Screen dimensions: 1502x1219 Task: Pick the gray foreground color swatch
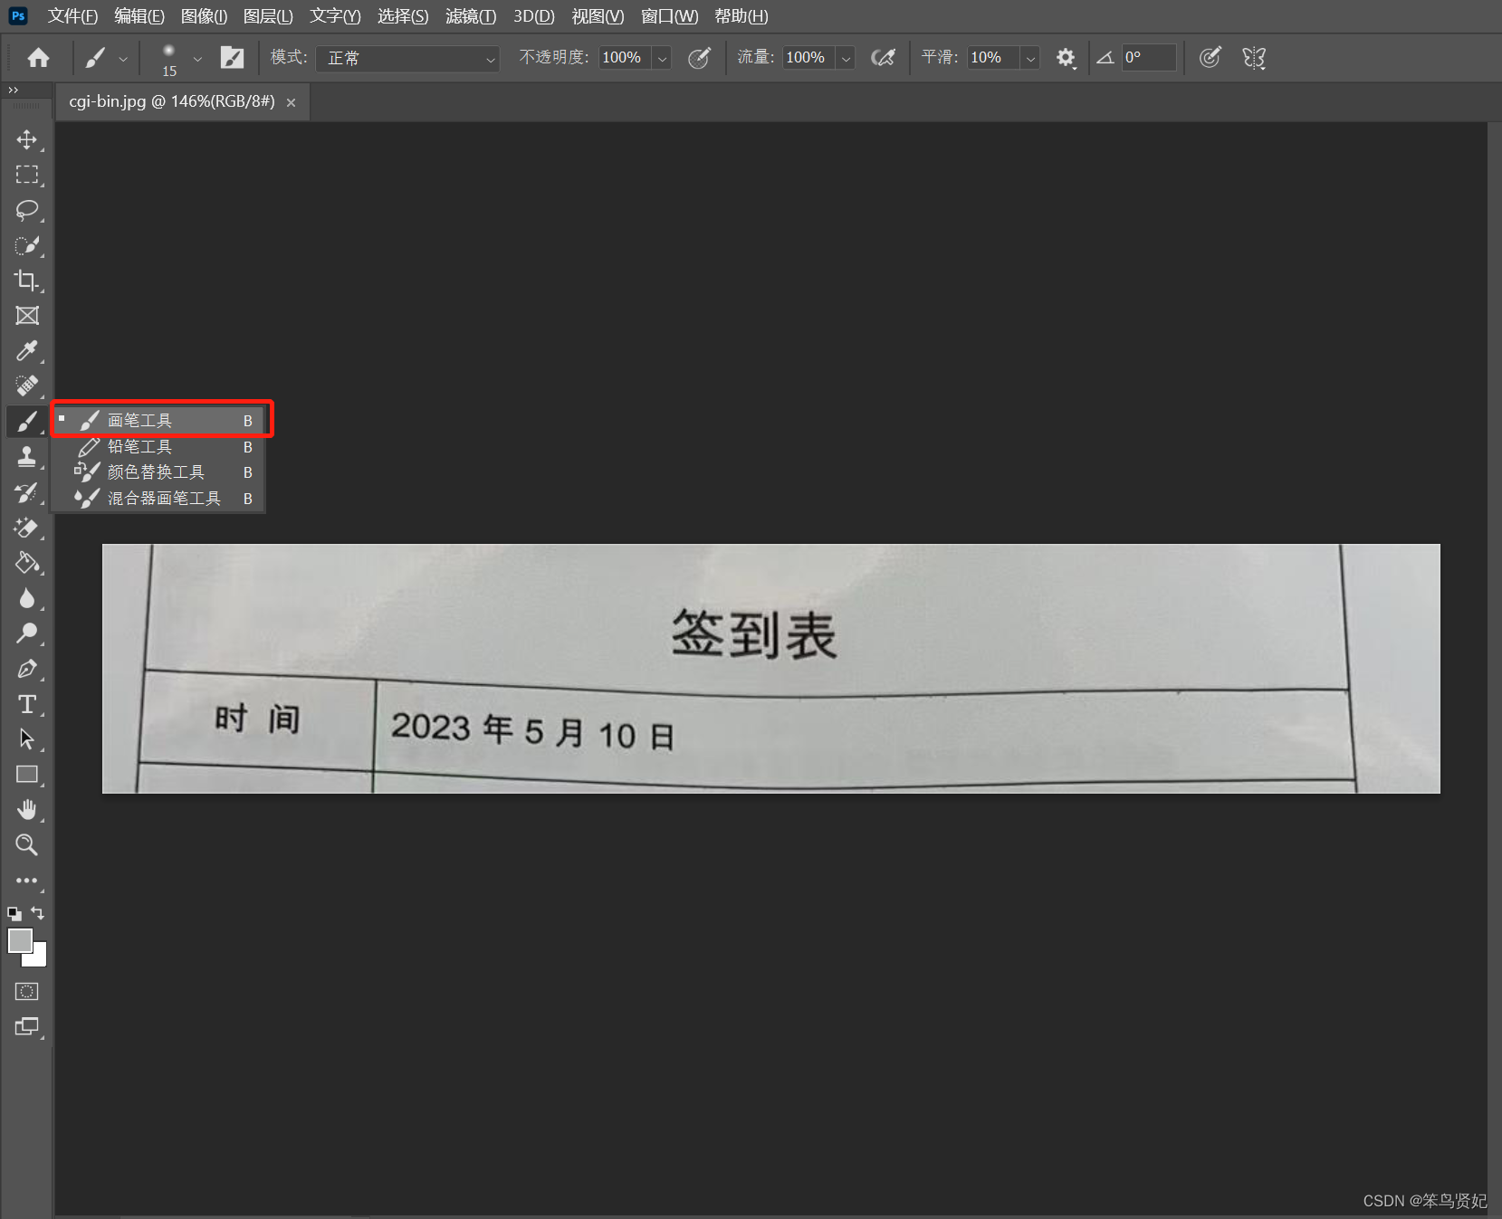(19, 939)
